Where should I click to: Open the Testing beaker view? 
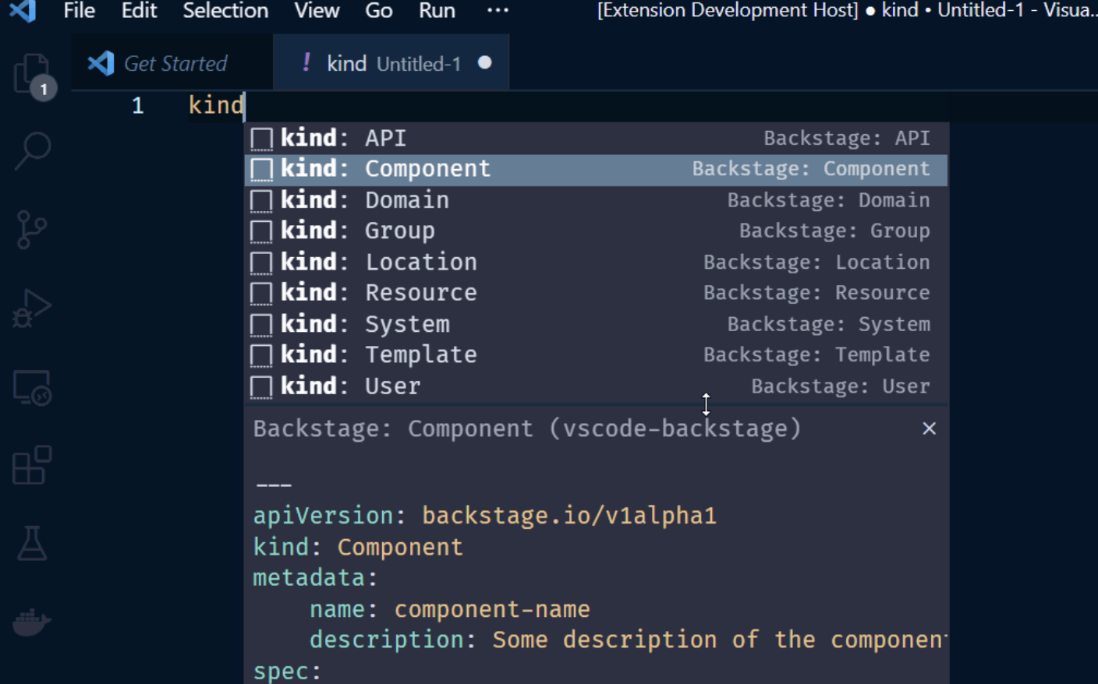(32, 543)
